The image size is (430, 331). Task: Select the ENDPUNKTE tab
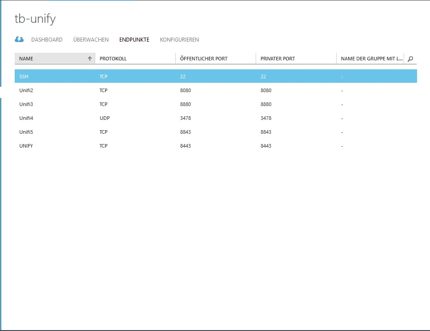pos(134,39)
